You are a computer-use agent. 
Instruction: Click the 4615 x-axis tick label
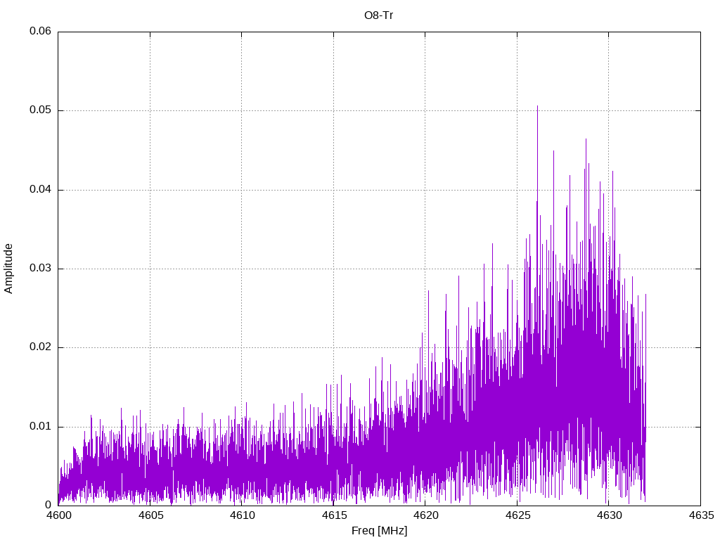click(x=334, y=515)
